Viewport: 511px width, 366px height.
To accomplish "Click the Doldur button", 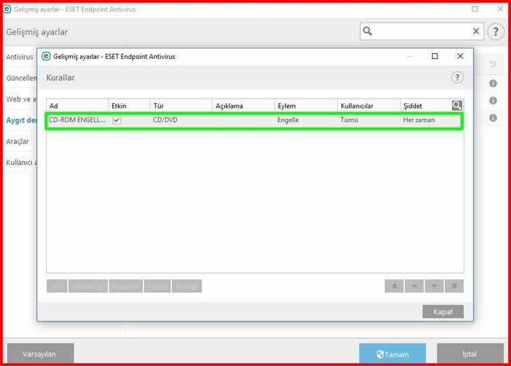I will click(187, 286).
